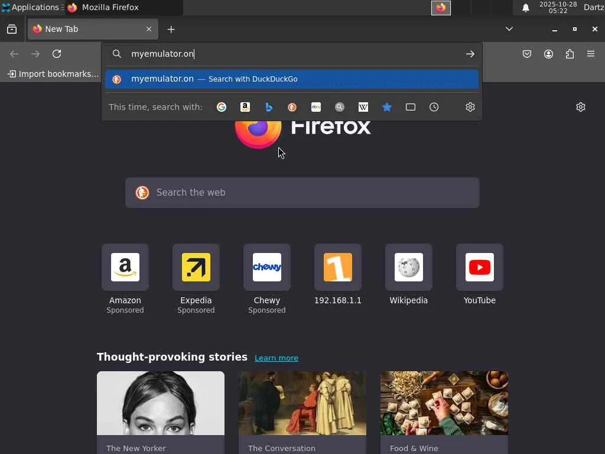Search this time with eBay

click(x=316, y=107)
